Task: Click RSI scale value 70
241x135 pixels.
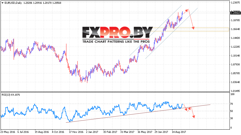Action: 232,104
